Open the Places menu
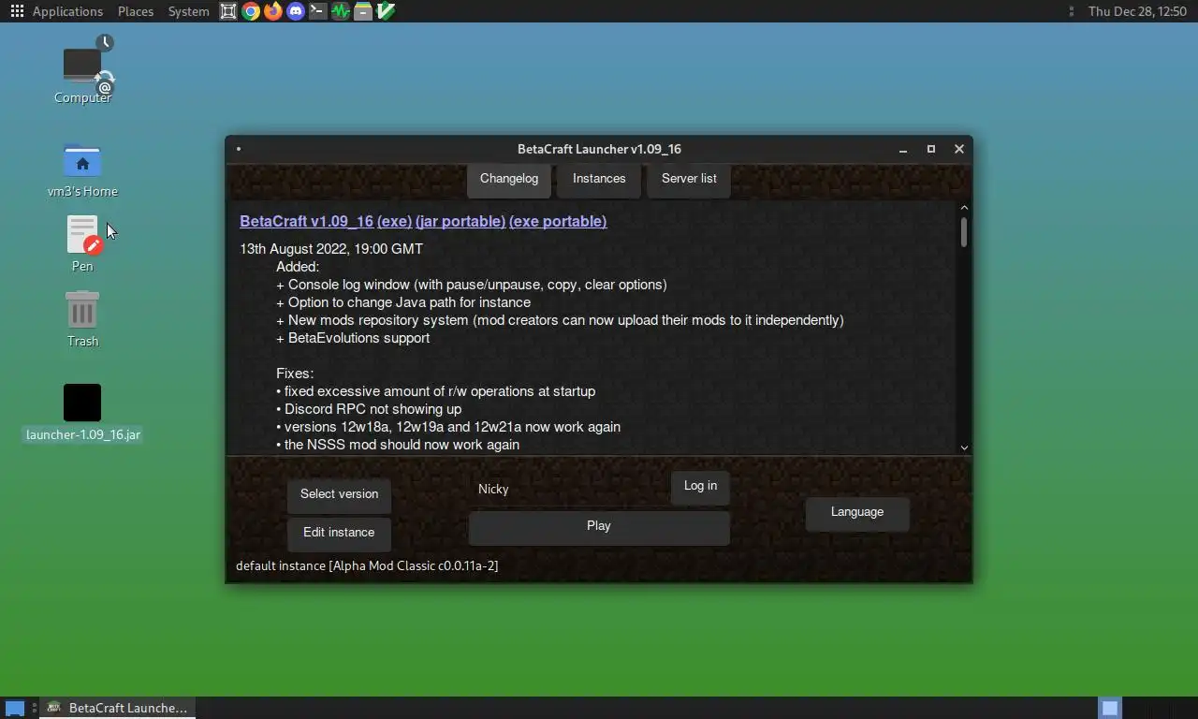The width and height of the screenshot is (1198, 719). point(136,11)
